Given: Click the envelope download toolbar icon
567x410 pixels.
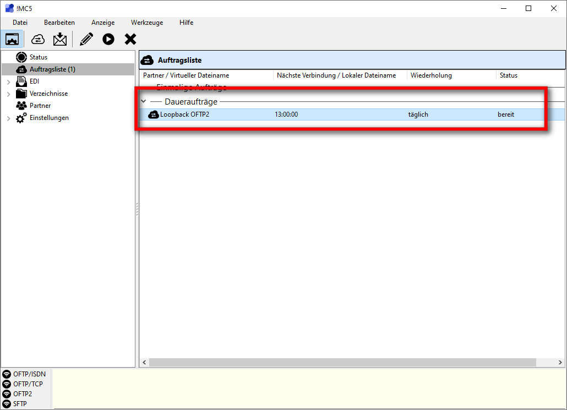Looking at the screenshot, I should point(59,39).
